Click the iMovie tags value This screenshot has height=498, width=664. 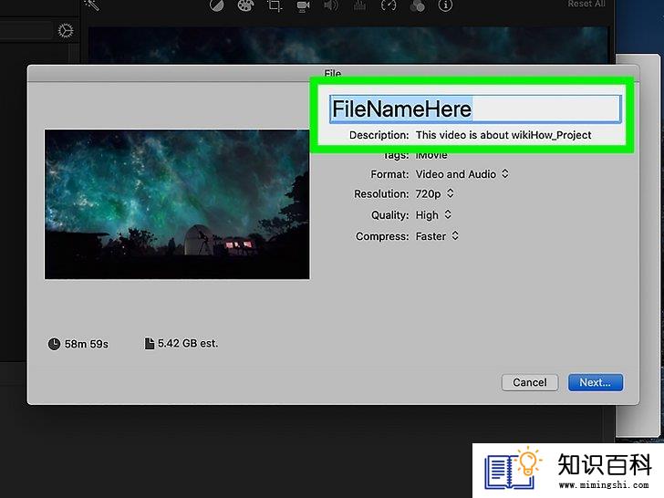pos(431,155)
